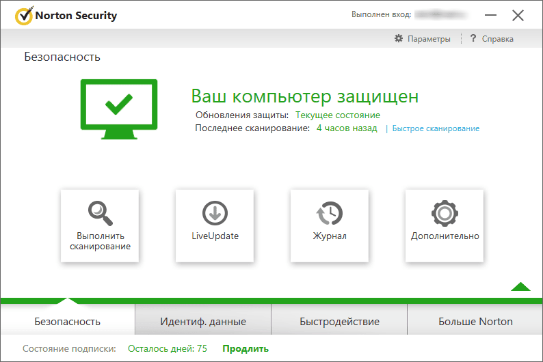Click the Выполнить сканирование label

click(100, 241)
